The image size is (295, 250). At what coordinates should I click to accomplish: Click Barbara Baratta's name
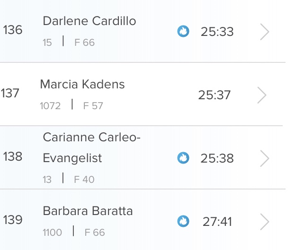[88, 211]
